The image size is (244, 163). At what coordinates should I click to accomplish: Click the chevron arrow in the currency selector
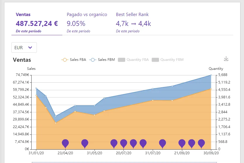[30, 47]
